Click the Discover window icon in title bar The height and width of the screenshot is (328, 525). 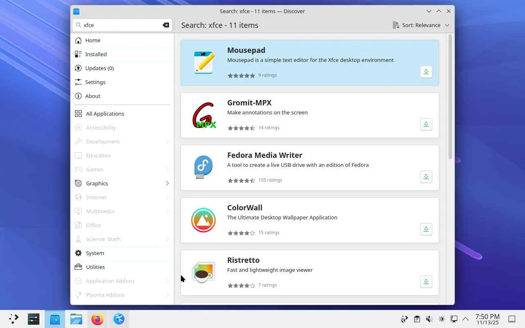tap(76, 11)
